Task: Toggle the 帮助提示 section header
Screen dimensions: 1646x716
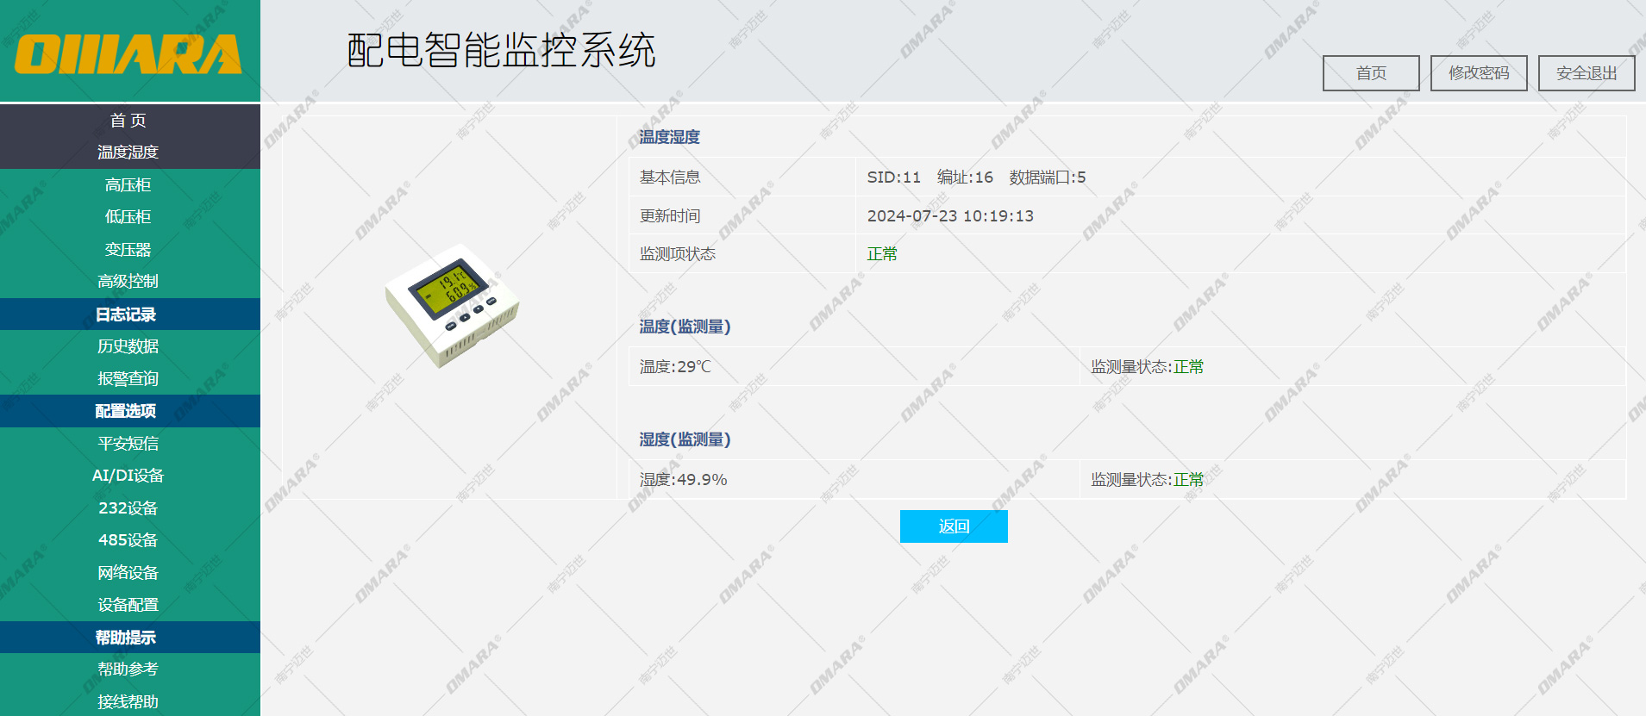Action: click(128, 638)
